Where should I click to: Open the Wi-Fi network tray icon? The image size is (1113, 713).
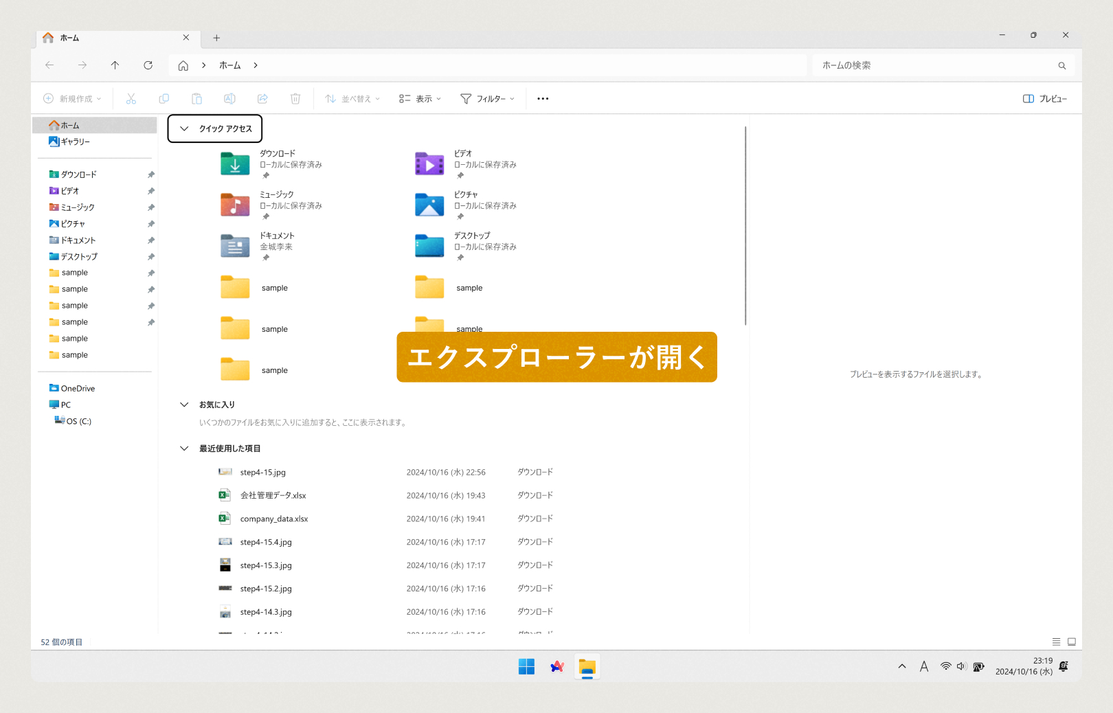(946, 666)
